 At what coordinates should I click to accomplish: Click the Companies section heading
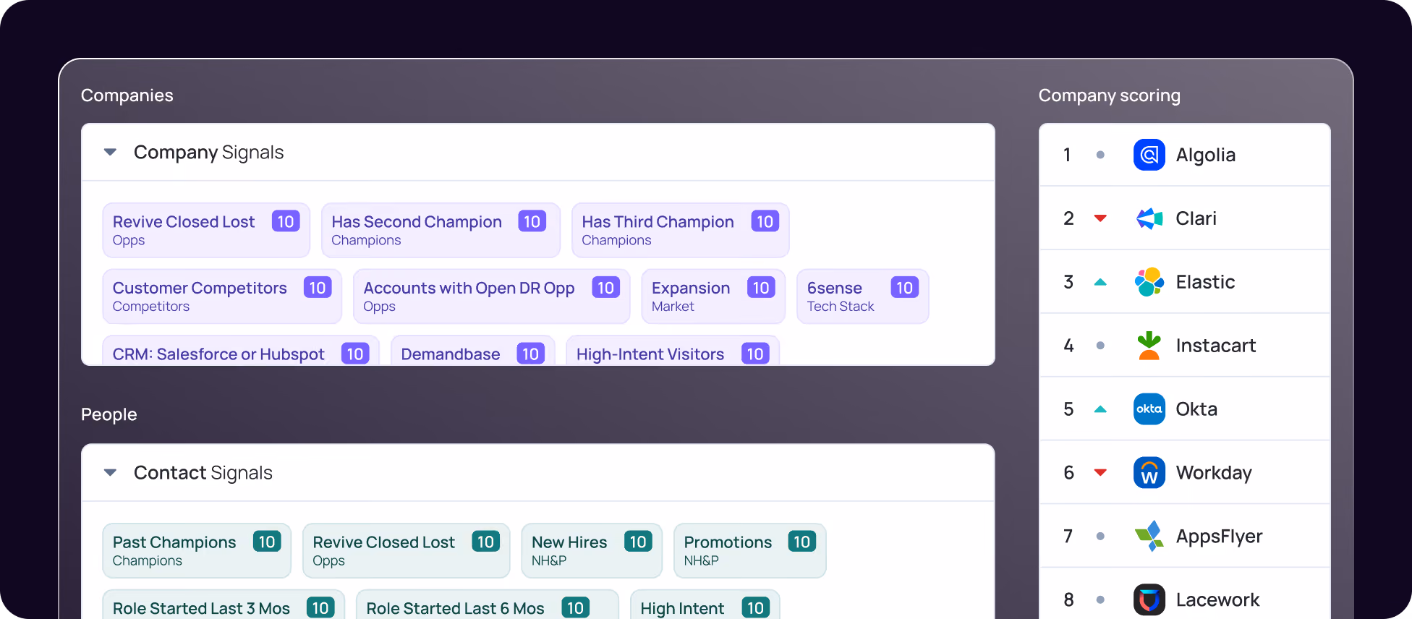(127, 95)
